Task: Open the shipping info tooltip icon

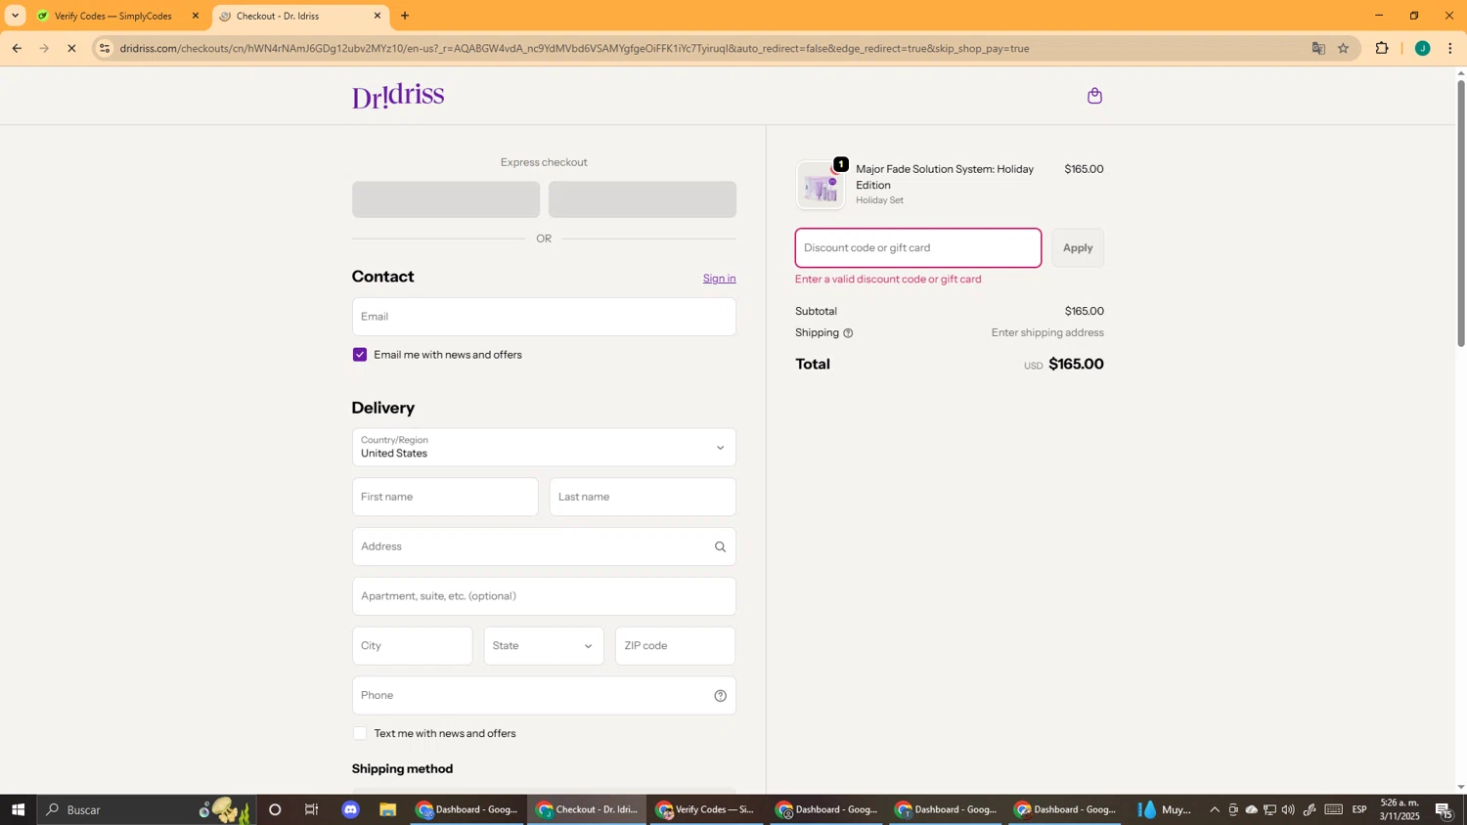Action: click(848, 333)
